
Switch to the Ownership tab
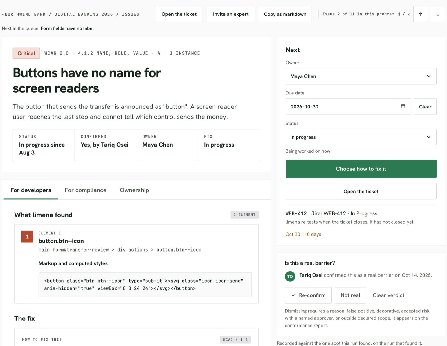[x=134, y=190]
